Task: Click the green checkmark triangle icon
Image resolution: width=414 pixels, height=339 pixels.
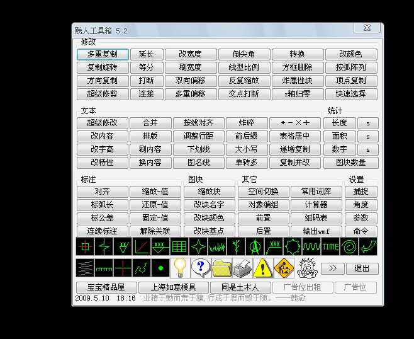Action: tap(123, 246)
